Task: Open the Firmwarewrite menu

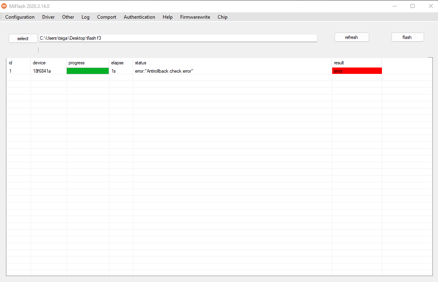Action: click(195, 17)
